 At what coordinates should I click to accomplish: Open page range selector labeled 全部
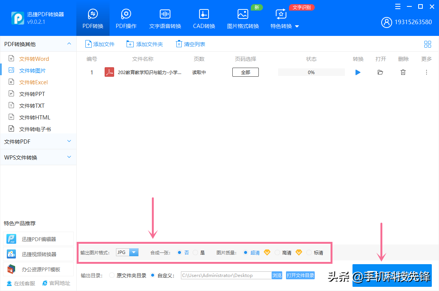(245, 72)
